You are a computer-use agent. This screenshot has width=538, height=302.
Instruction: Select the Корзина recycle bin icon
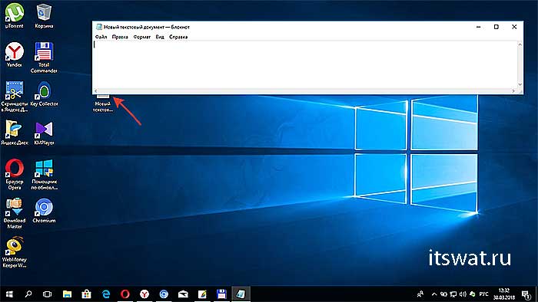[x=44, y=15]
